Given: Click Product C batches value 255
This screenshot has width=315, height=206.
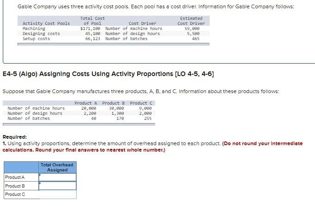Looking at the screenshot, I should [148, 118].
